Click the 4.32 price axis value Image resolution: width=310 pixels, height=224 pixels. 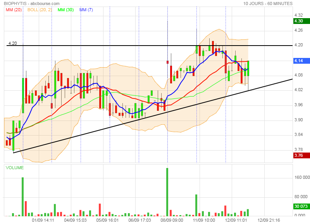pyautogui.click(x=298, y=15)
